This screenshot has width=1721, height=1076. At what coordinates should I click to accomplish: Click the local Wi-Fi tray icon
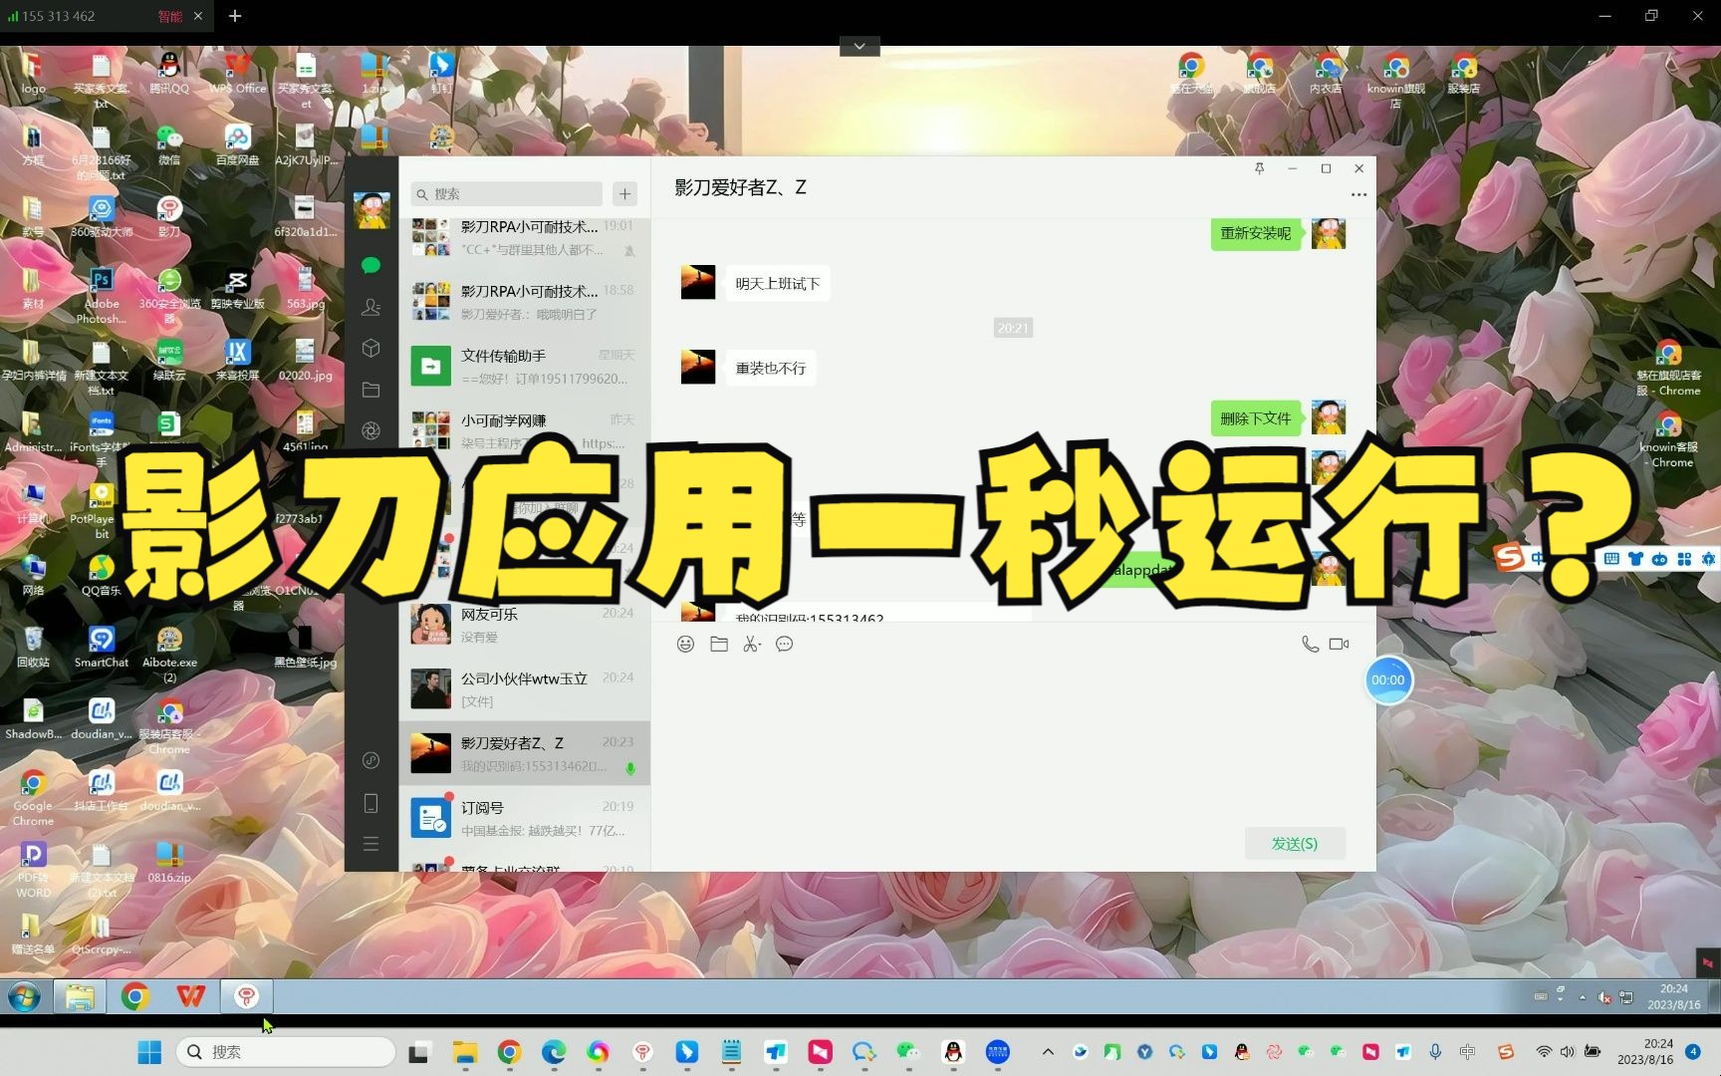(x=1543, y=1051)
